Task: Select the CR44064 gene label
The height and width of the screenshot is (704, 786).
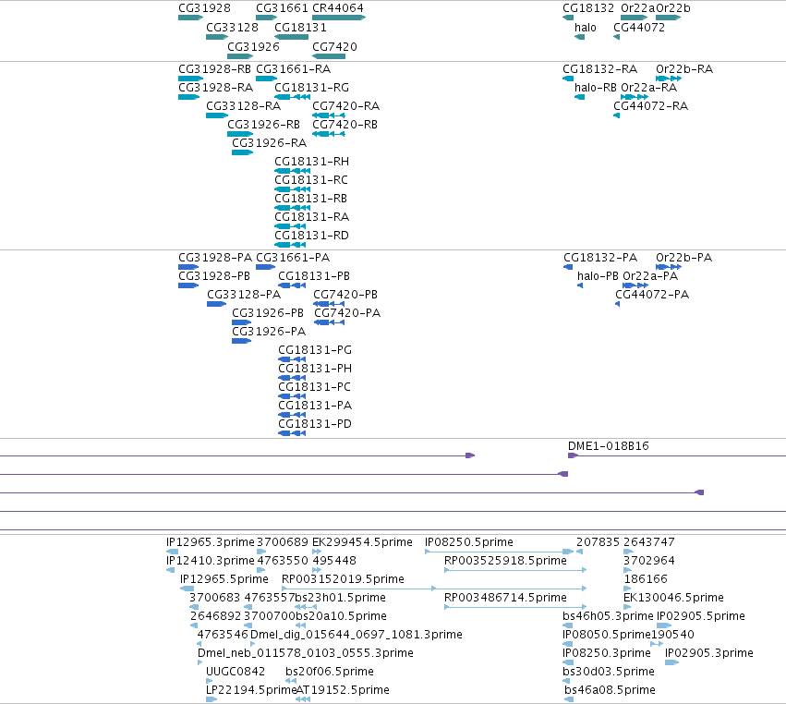Action: pyautogui.click(x=338, y=8)
